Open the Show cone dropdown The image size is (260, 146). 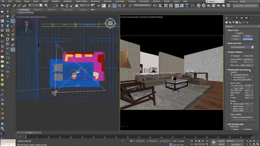point(247,65)
